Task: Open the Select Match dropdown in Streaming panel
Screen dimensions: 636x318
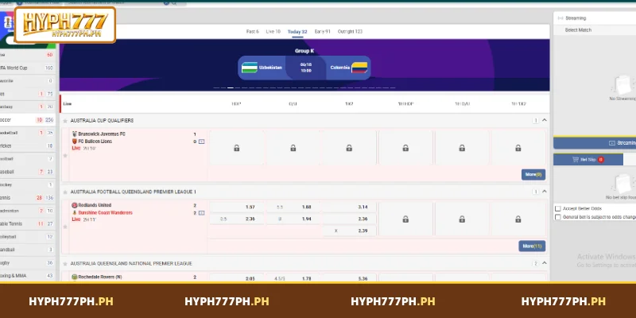Action: pos(595,30)
